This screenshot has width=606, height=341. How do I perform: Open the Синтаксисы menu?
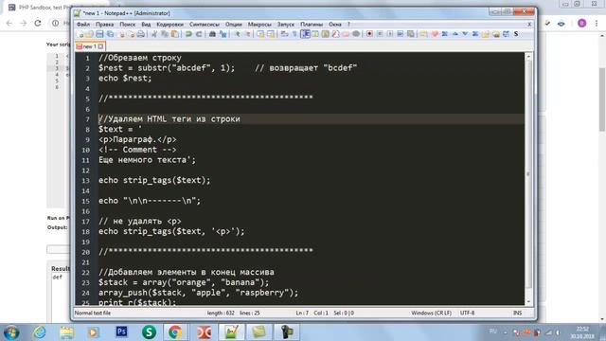[x=205, y=25]
